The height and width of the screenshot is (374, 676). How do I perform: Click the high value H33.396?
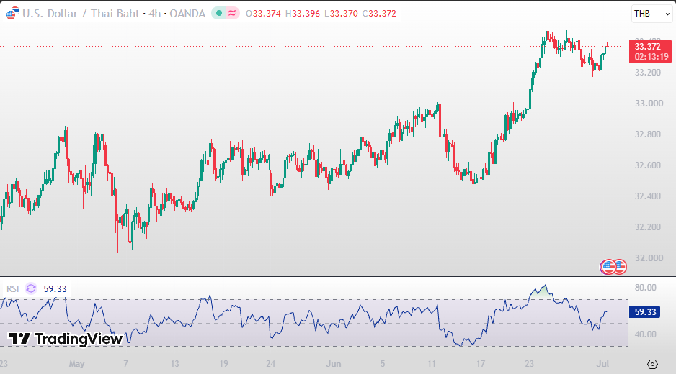click(303, 14)
